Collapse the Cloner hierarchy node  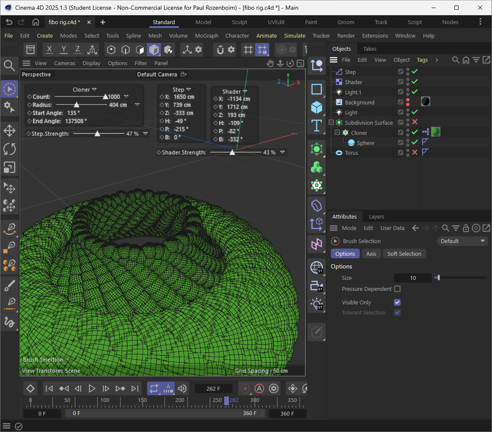pos(337,133)
